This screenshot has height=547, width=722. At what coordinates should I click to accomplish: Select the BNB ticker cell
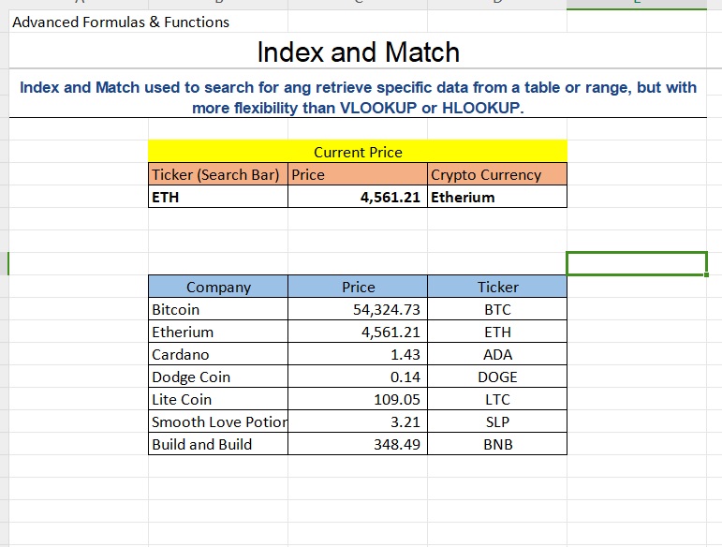497,444
